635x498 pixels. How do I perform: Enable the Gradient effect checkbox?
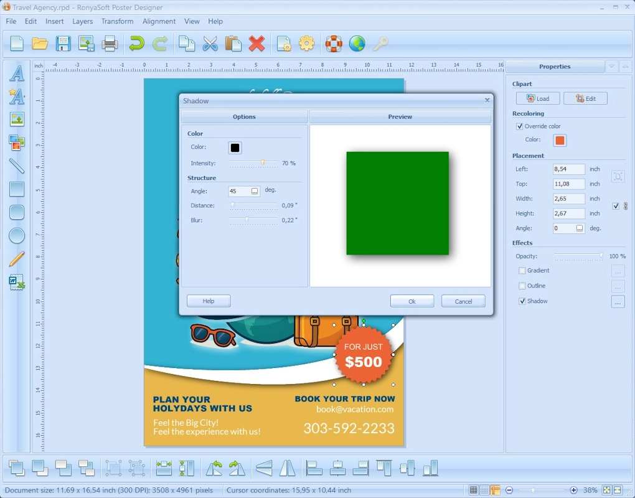point(522,271)
